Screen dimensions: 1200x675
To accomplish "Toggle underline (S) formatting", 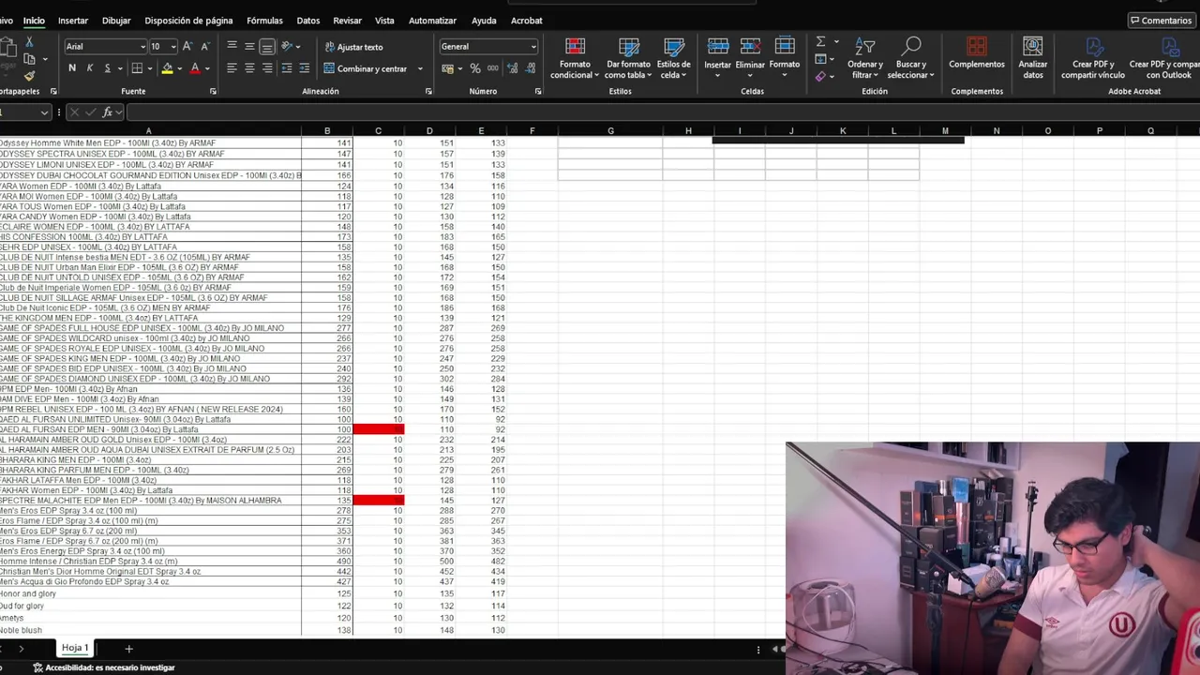I will (x=108, y=68).
